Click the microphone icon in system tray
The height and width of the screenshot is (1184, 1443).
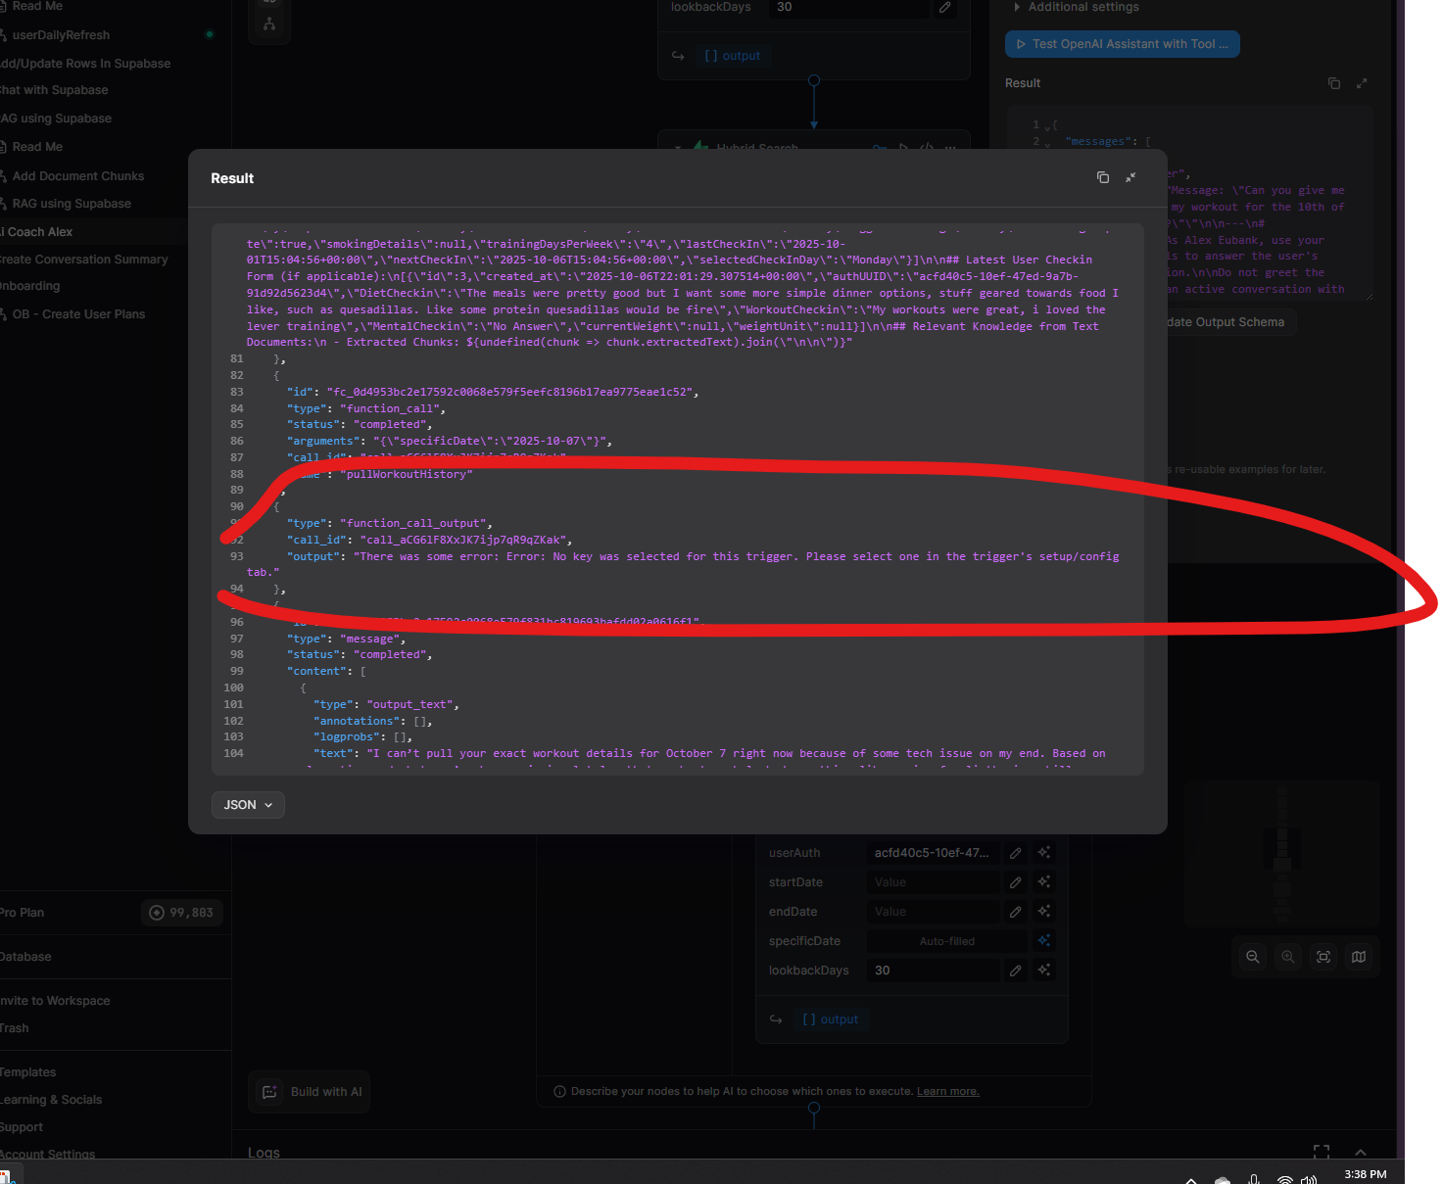coord(1254,1179)
